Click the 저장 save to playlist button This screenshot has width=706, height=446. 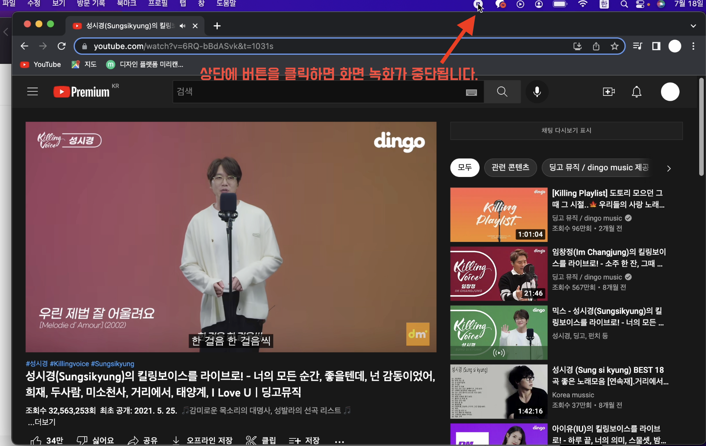point(304,440)
